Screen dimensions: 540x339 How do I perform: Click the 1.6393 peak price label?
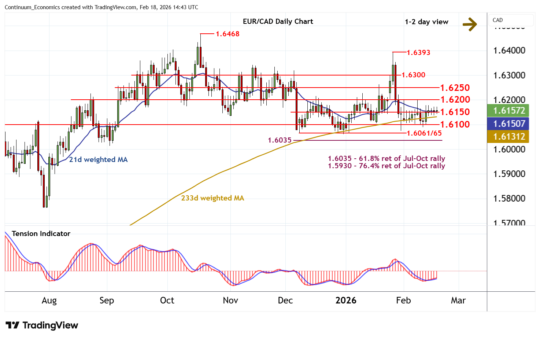418,52
